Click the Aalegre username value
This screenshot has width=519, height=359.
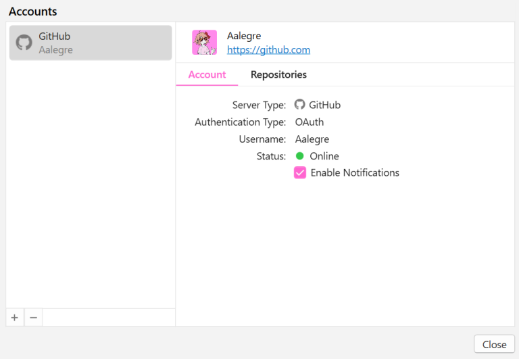(312, 139)
